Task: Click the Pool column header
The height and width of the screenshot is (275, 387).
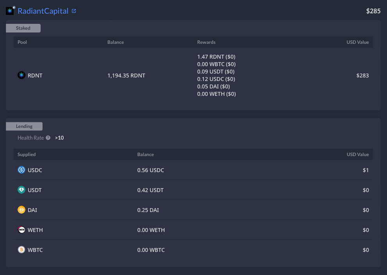Action: coord(22,42)
